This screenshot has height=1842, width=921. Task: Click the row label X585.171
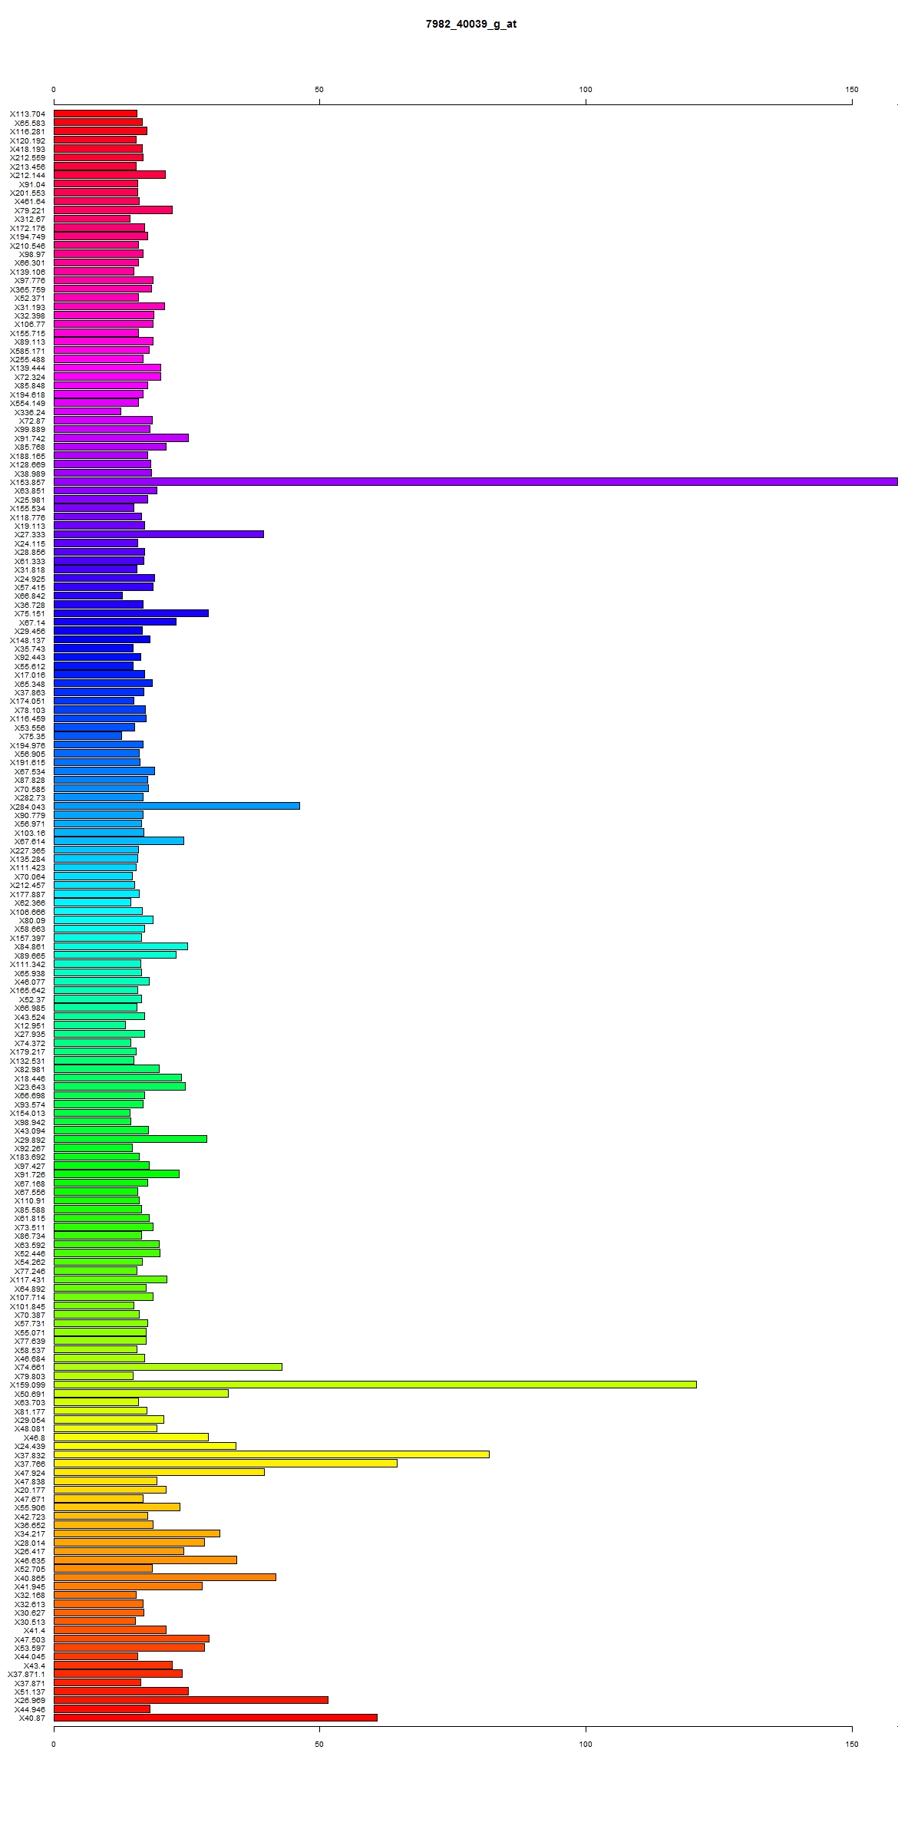pyautogui.click(x=28, y=351)
